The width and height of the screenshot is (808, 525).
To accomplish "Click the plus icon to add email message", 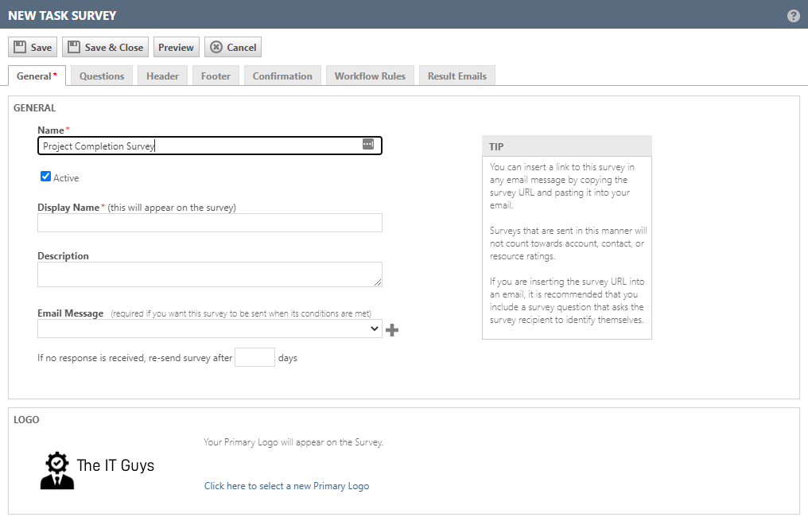I will click(x=392, y=329).
